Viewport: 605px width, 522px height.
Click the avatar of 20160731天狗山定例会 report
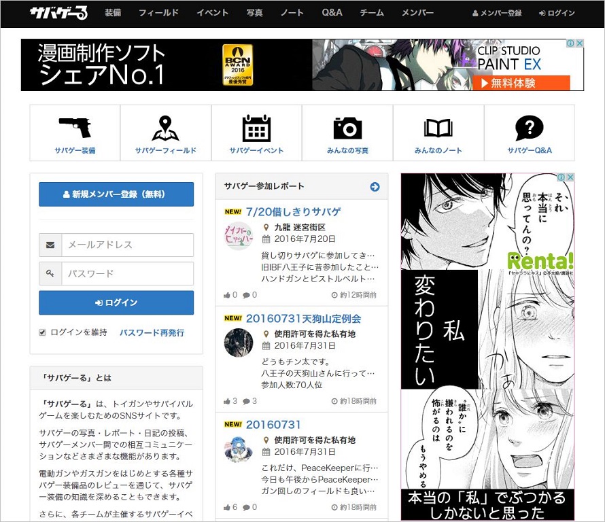click(239, 343)
